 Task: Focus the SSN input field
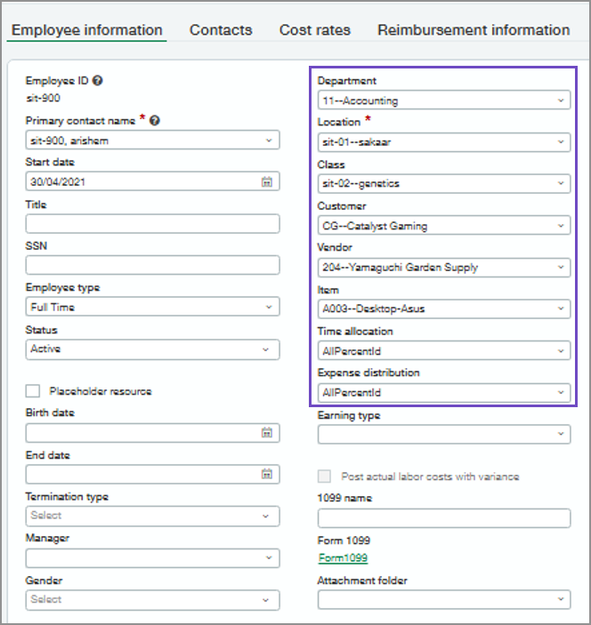[x=152, y=265]
